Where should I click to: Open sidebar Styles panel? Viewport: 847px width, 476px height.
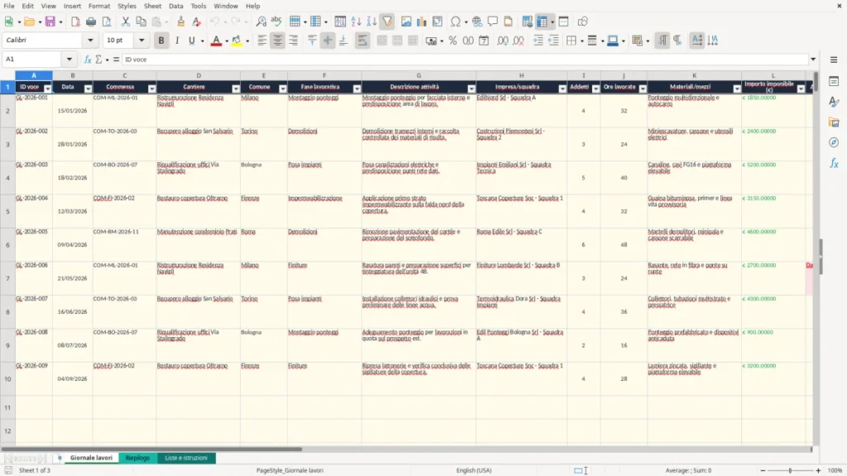click(x=834, y=102)
